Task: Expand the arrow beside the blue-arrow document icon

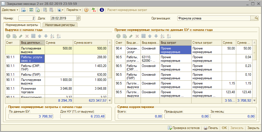Action: pos(63,10)
